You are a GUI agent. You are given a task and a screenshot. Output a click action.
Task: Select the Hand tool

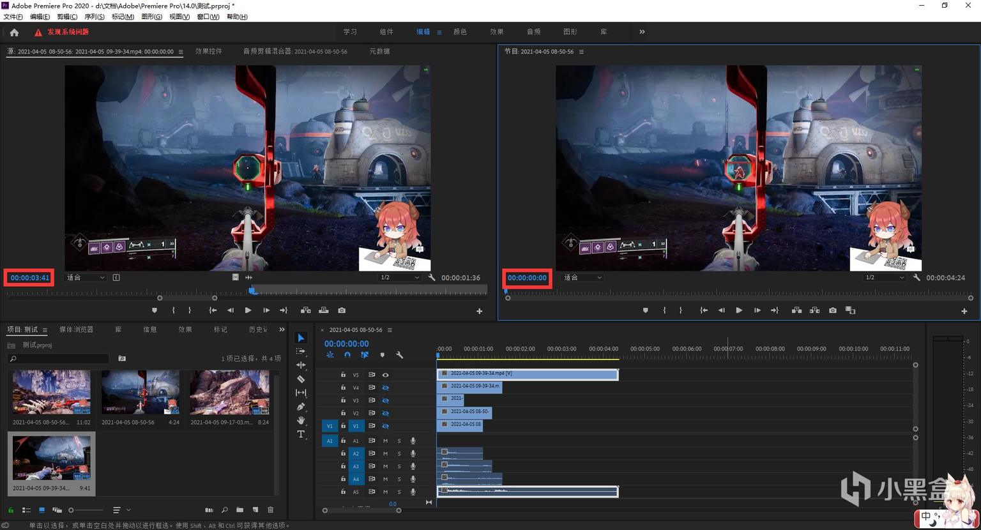point(301,420)
